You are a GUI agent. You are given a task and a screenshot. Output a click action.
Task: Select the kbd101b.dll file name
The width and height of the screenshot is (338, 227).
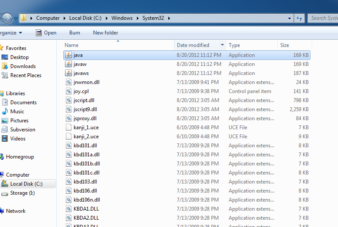coord(87,164)
